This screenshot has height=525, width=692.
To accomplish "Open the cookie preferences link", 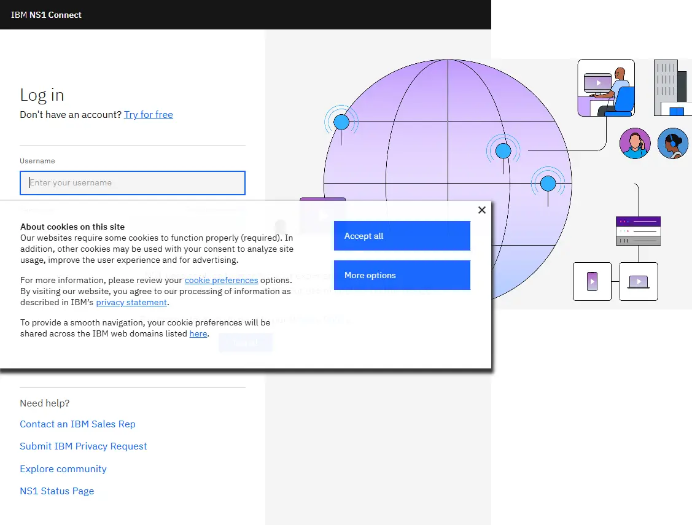I will (221, 280).
